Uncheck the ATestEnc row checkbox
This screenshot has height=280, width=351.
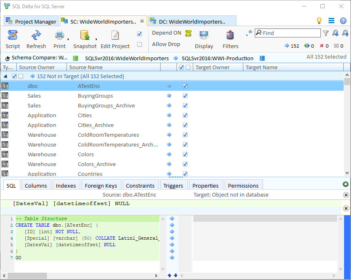[x=185, y=86]
